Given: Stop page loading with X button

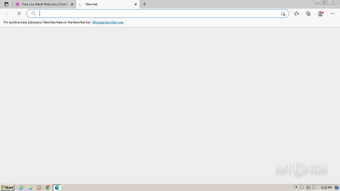Looking at the screenshot, I should click(19, 14).
